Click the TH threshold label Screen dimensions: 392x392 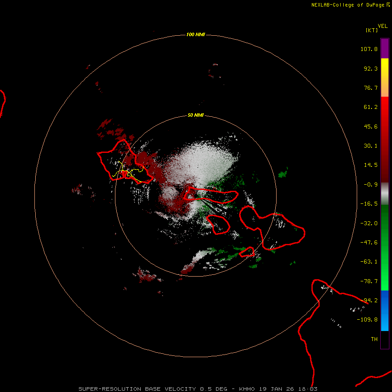click(374, 339)
